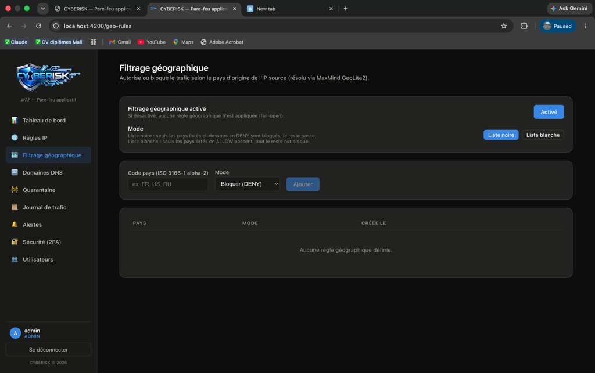Click the CRÉÉE LE column header
The width and height of the screenshot is (595, 373).
click(x=374, y=223)
